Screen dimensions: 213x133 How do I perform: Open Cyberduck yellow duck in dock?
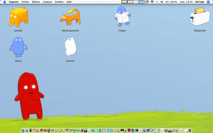tap(56, 130)
